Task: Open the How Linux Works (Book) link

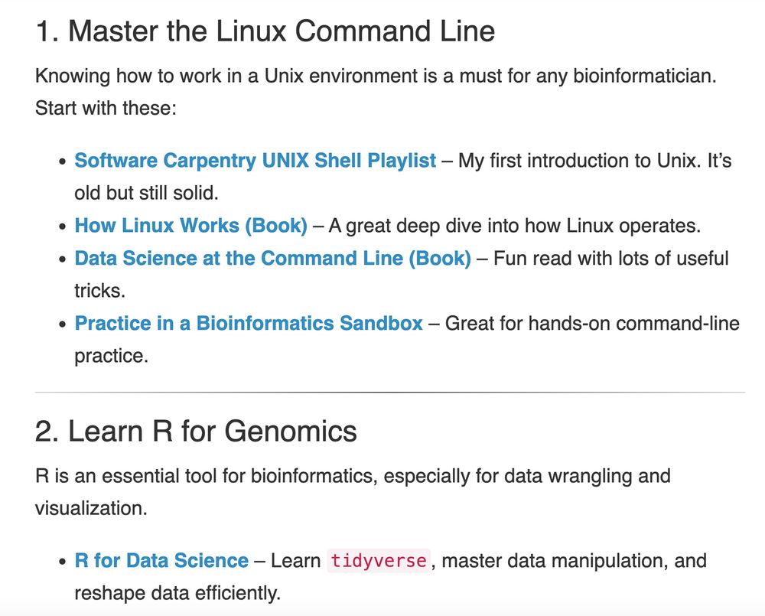Action: pos(190,226)
